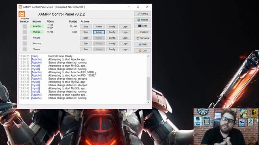The width and height of the screenshot is (259, 145).
Task: Click the green MySQL module label
Action: click(x=37, y=32)
